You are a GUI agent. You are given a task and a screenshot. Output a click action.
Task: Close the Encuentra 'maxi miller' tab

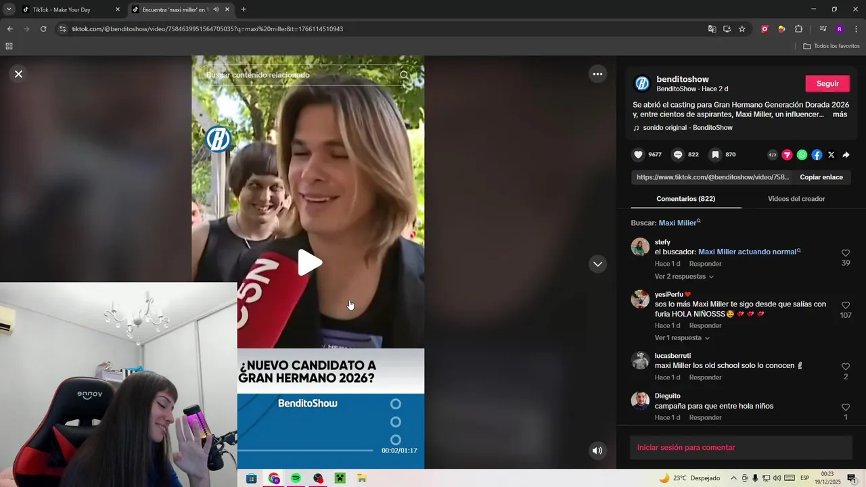(x=227, y=9)
